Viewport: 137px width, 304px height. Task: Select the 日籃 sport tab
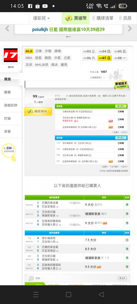(x=67, y=58)
